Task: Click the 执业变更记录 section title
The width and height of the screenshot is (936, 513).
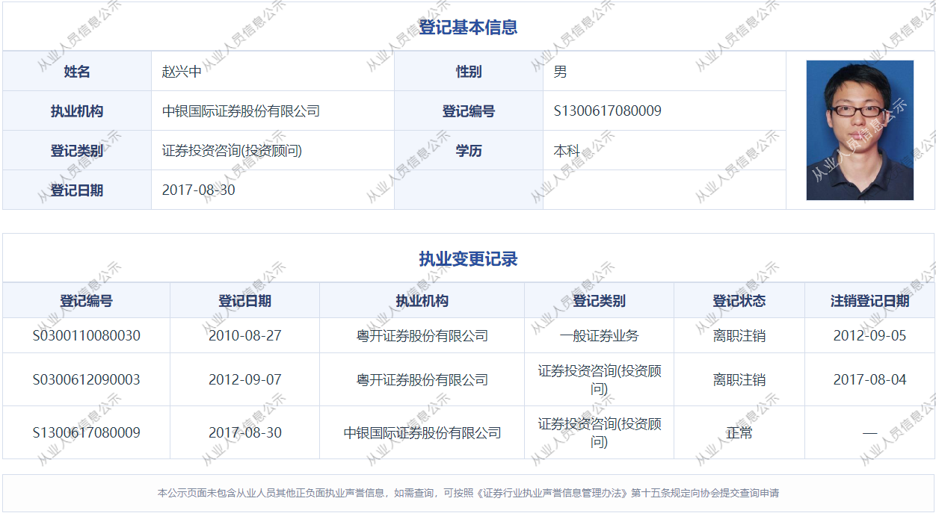Action: (x=468, y=259)
